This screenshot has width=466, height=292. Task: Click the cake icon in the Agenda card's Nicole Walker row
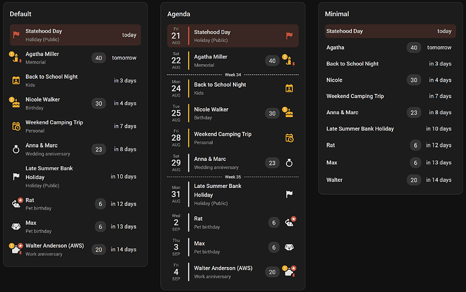pyautogui.click(x=289, y=114)
